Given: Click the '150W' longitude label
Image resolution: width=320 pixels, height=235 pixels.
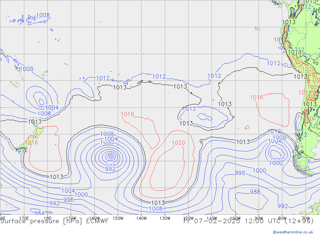Looking at the screenshot, I should (x=118, y=218).
